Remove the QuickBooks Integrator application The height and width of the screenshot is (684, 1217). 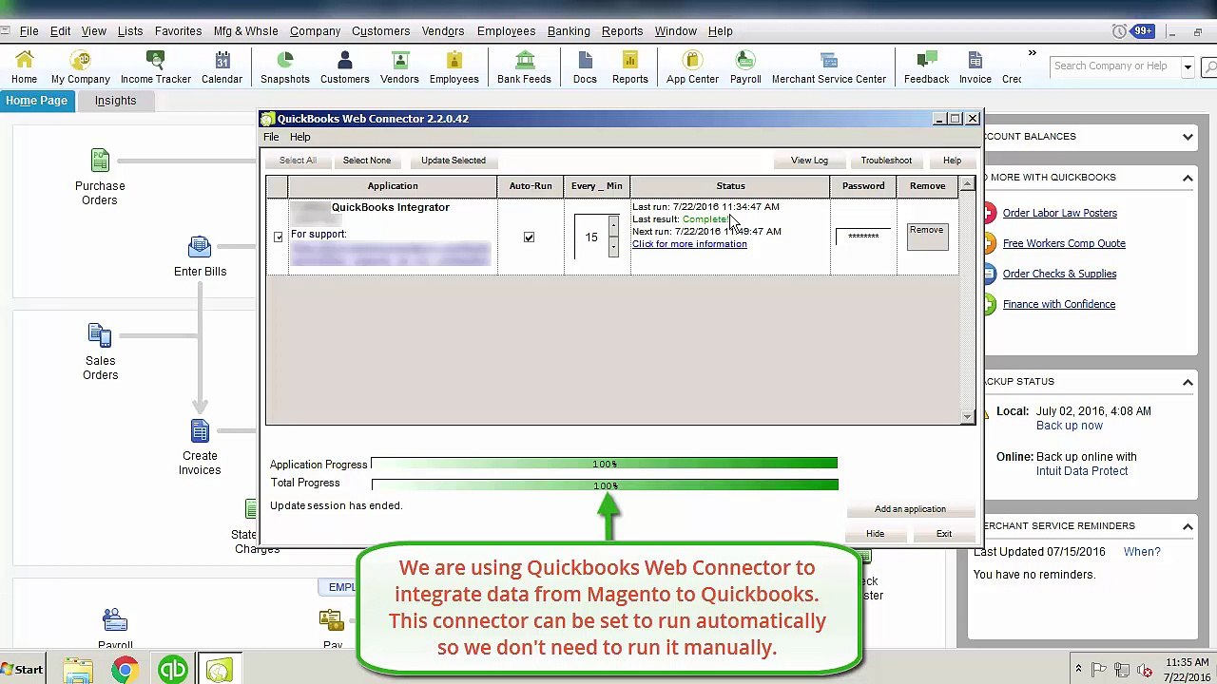point(927,237)
